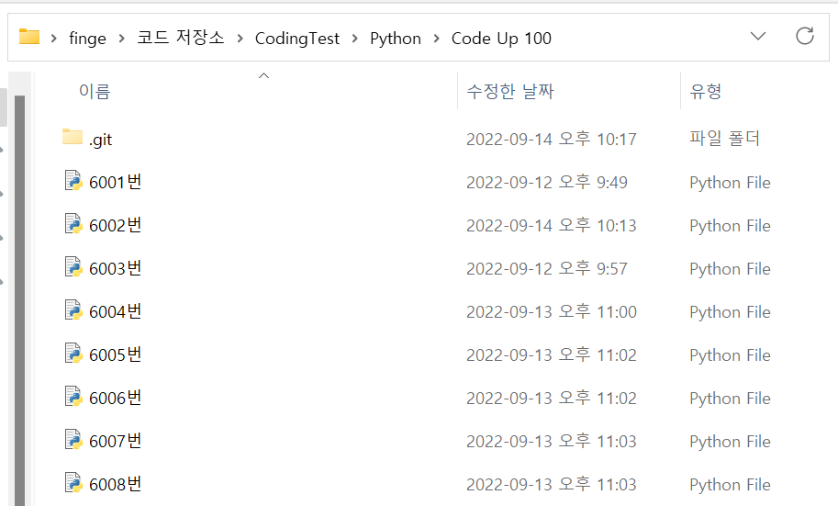The height and width of the screenshot is (506, 838).
Task: Go to 코드 저장소 breadcrumb folder
Action: [181, 38]
